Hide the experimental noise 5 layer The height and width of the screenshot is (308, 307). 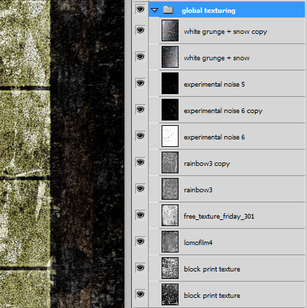(x=141, y=83)
